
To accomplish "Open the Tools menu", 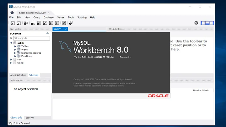I will click(71, 18).
